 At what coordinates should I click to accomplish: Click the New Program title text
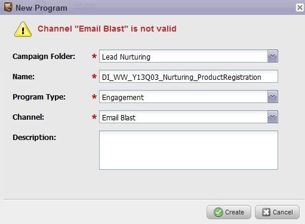coord(41,8)
